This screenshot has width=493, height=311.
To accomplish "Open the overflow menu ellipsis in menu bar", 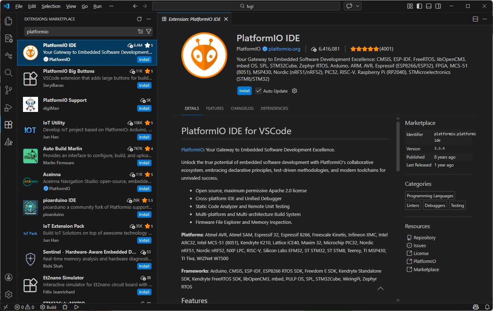I will pos(112,6).
